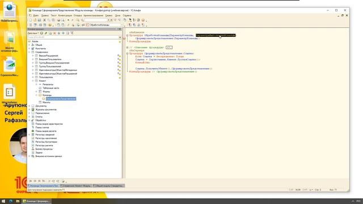Switch to the Справочник Клиент Модуль window tab
This screenshot has height=204, width=363.
[76, 186]
